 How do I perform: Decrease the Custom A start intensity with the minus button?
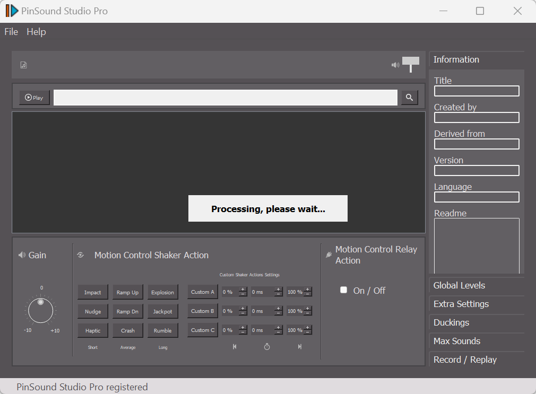coord(243,294)
